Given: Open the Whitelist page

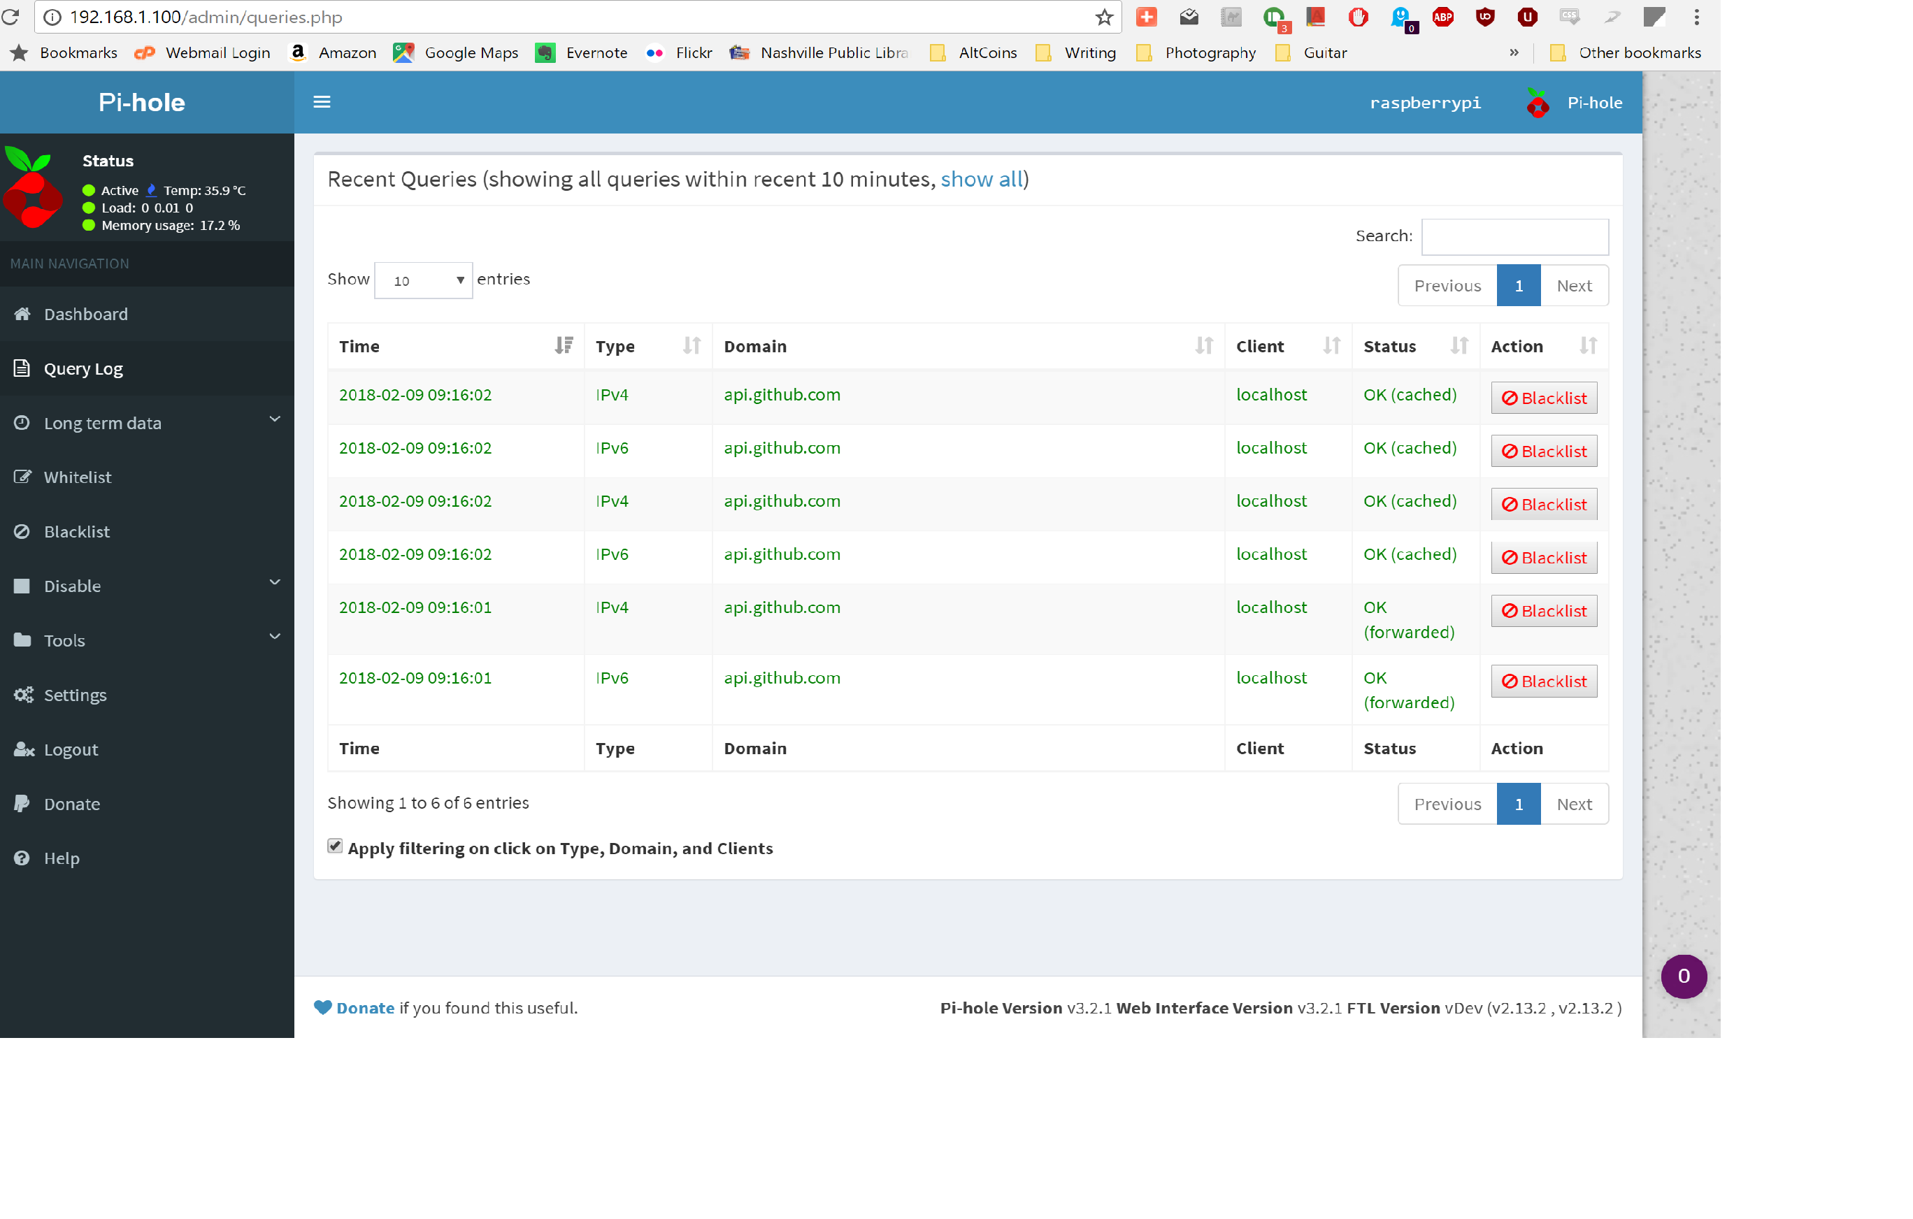Looking at the screenshot, I should tap(147, 477).
